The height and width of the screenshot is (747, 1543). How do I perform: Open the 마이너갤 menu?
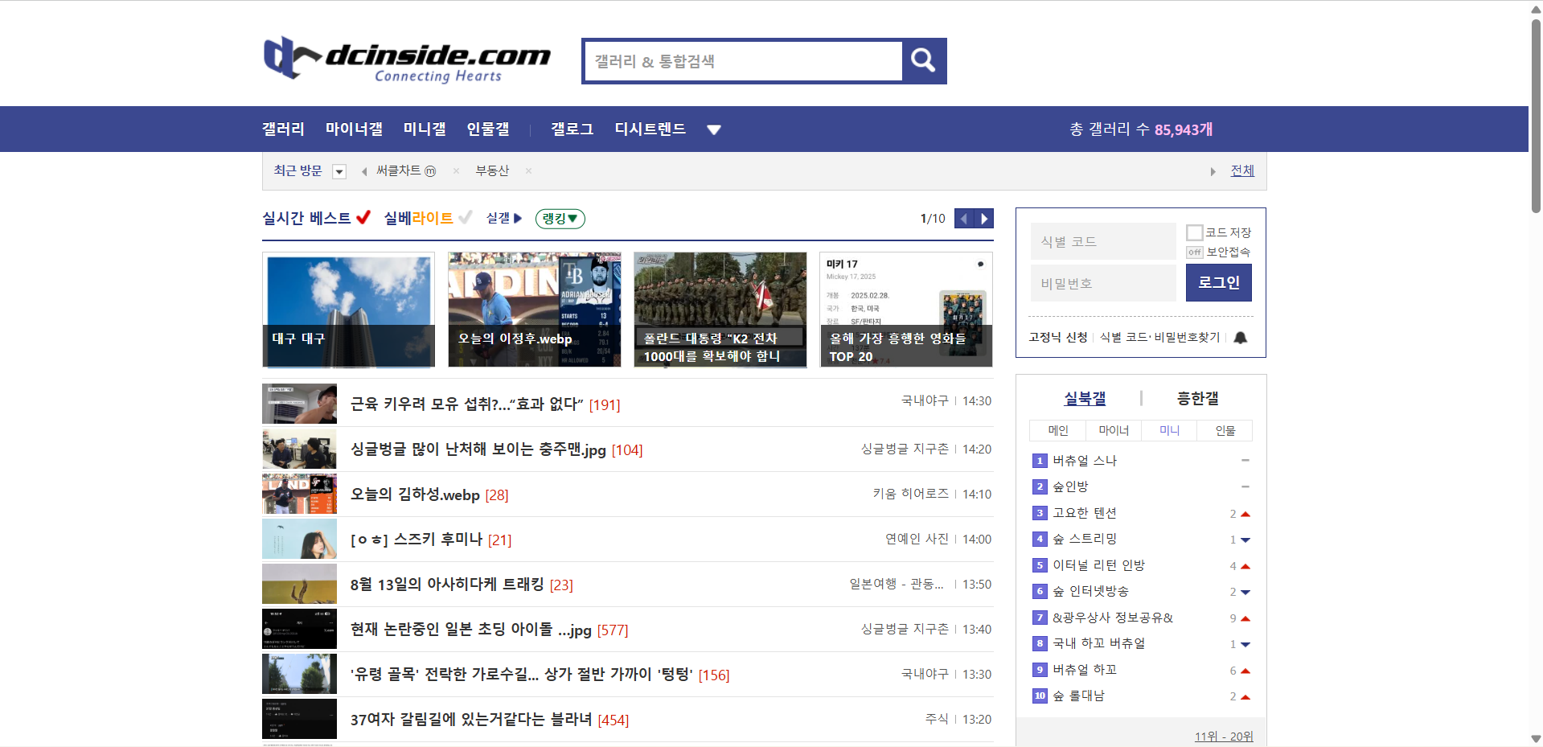353,129
